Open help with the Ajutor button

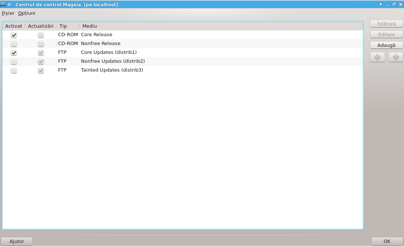(x=17, y=241)
